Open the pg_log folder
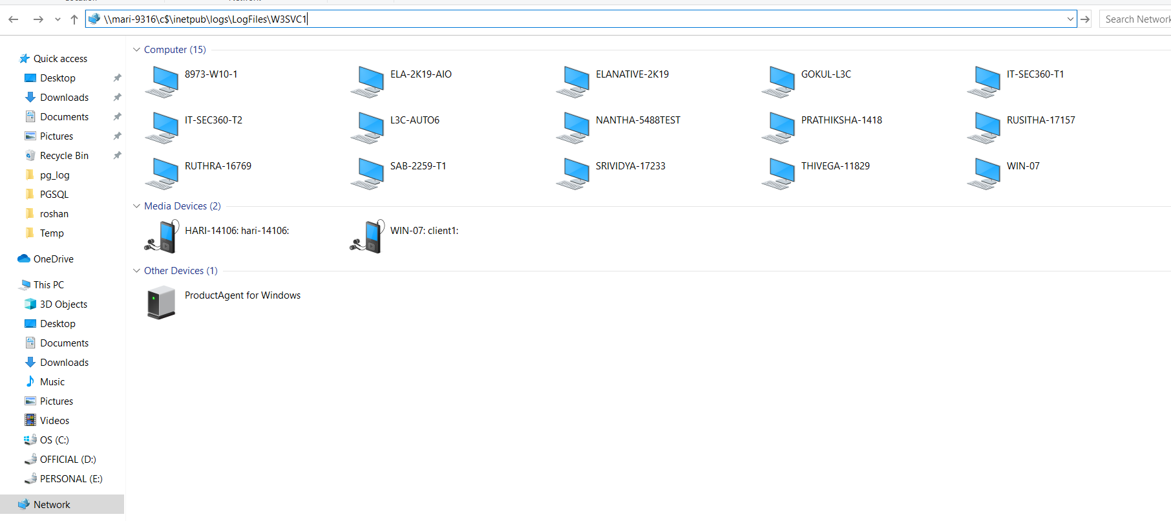Screen dimensions: 1171x521 (x=54, y=175)
